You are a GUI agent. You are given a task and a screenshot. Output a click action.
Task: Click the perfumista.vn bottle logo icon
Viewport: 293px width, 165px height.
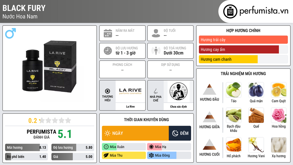230,11
